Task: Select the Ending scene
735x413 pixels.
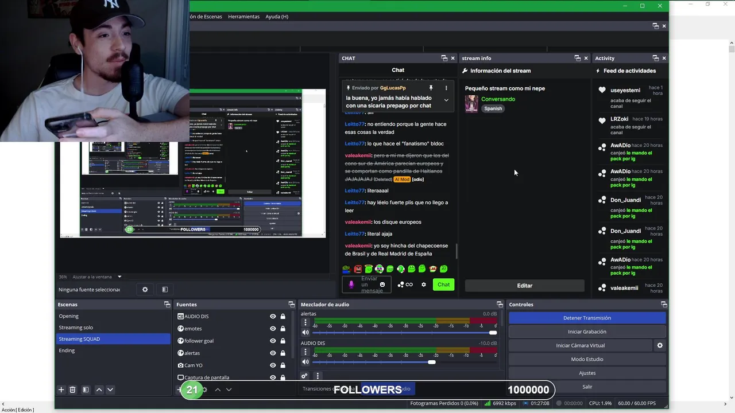Action: click(x=113, y=350)
